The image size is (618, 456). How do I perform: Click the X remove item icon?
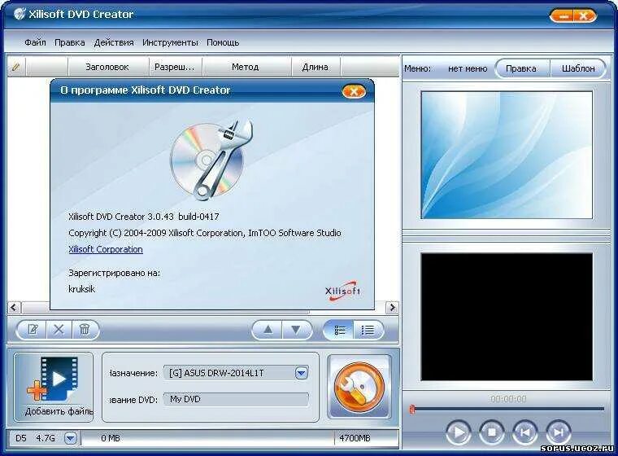(x=59, y=329)
